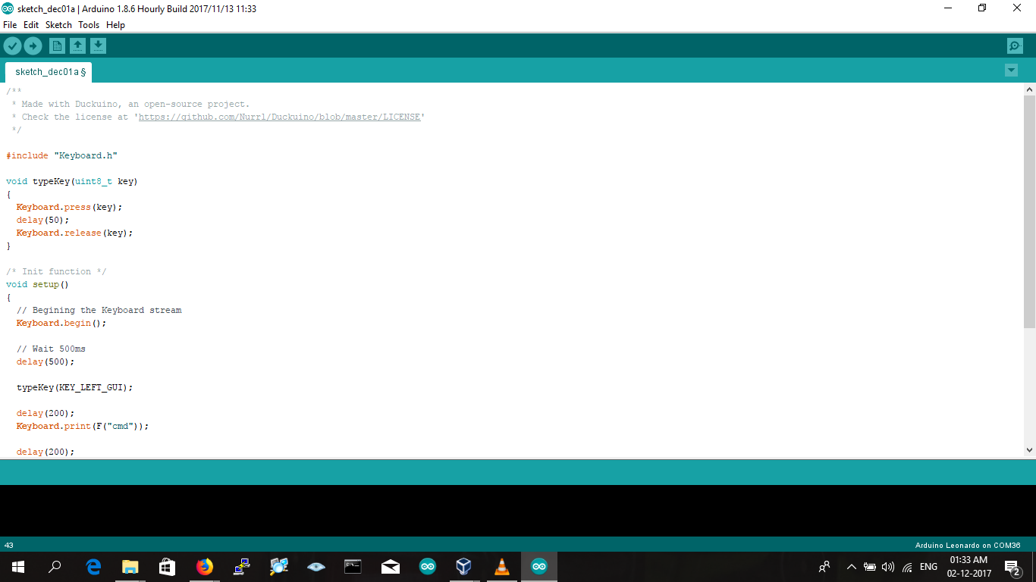The image size is (1036, 582).
Task: Open the Sketch menu
Action: [58, 25]
